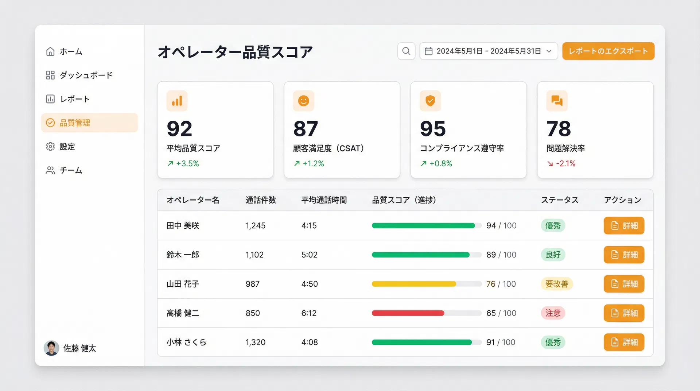
Task: Go to レポート in the sidebar
Action: tap(75, 99)
